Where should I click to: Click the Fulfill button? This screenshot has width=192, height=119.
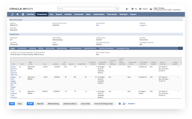tap(30, 104)
